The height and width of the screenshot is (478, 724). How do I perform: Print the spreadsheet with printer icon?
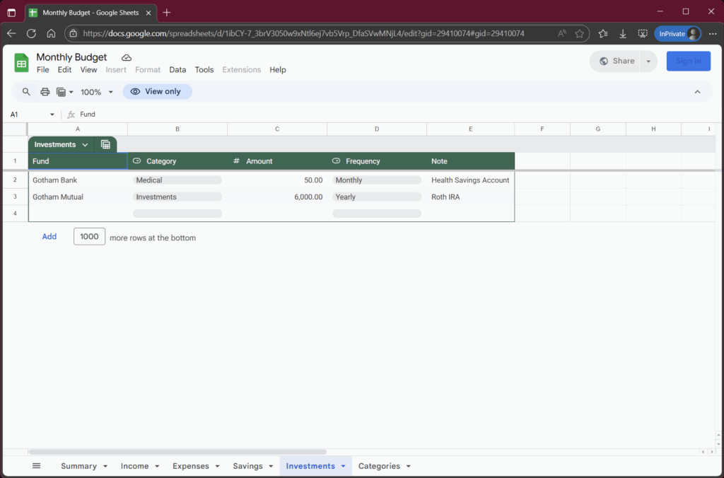tap(45, 91)
